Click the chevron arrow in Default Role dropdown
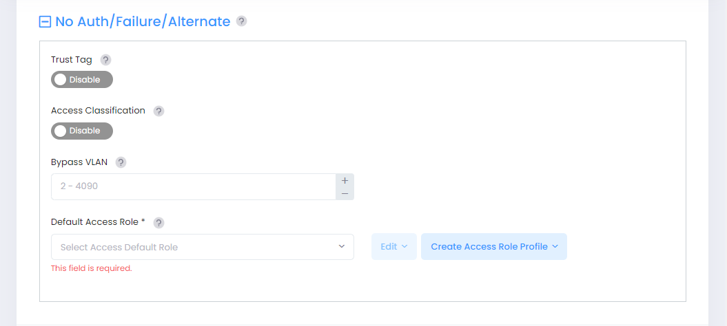 [x=342, y=246]
